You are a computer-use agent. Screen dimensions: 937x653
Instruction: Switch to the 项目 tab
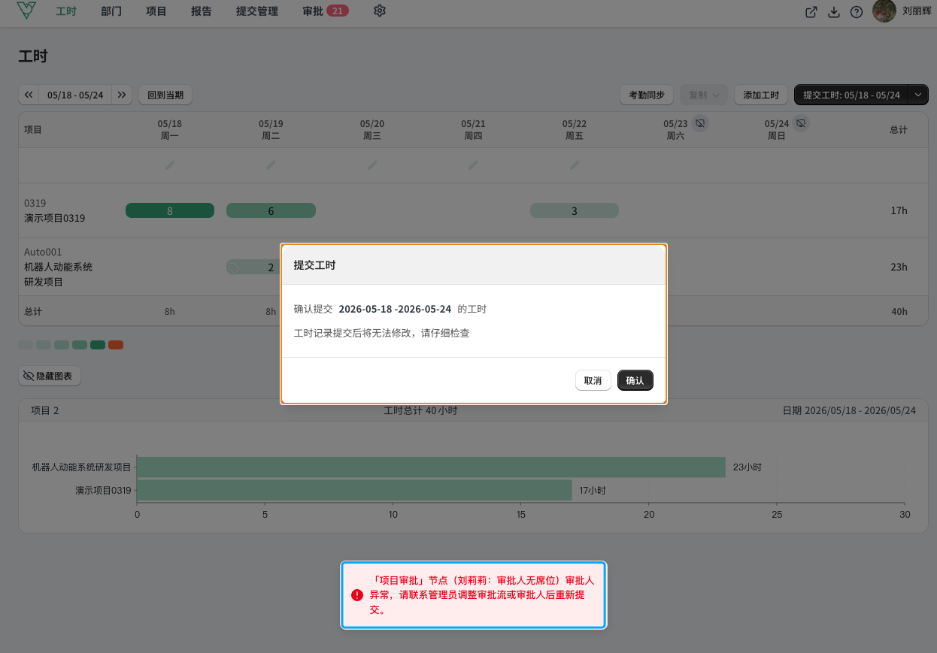pos(156,11)
